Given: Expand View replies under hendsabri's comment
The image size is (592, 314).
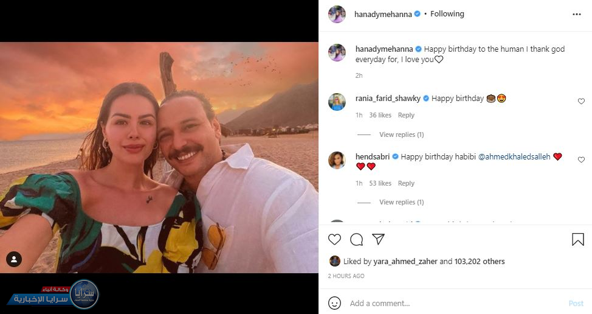Looking at the screenshot, I should [x=401, y=202].
